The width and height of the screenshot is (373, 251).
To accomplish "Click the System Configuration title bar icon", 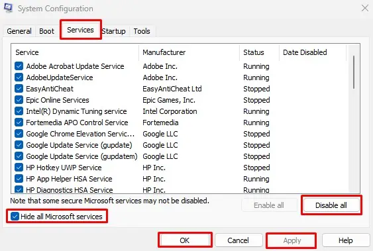I will point(8,8).
